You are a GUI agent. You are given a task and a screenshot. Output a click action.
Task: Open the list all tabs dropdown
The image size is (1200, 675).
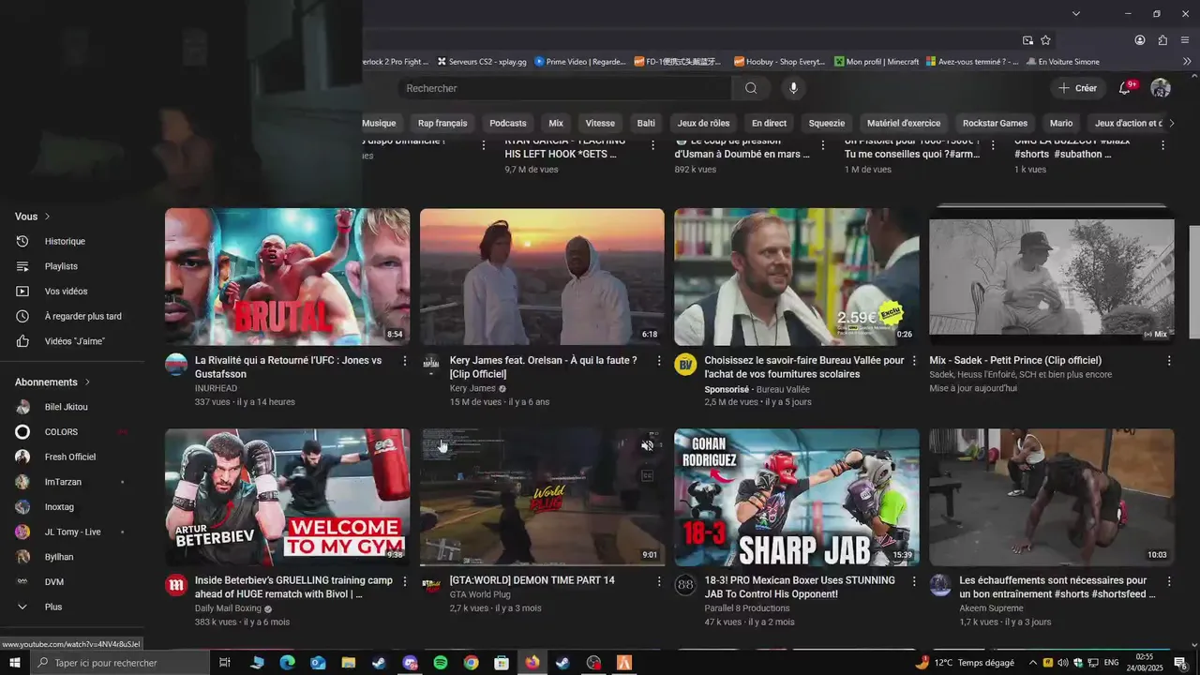click(1076, 14)
